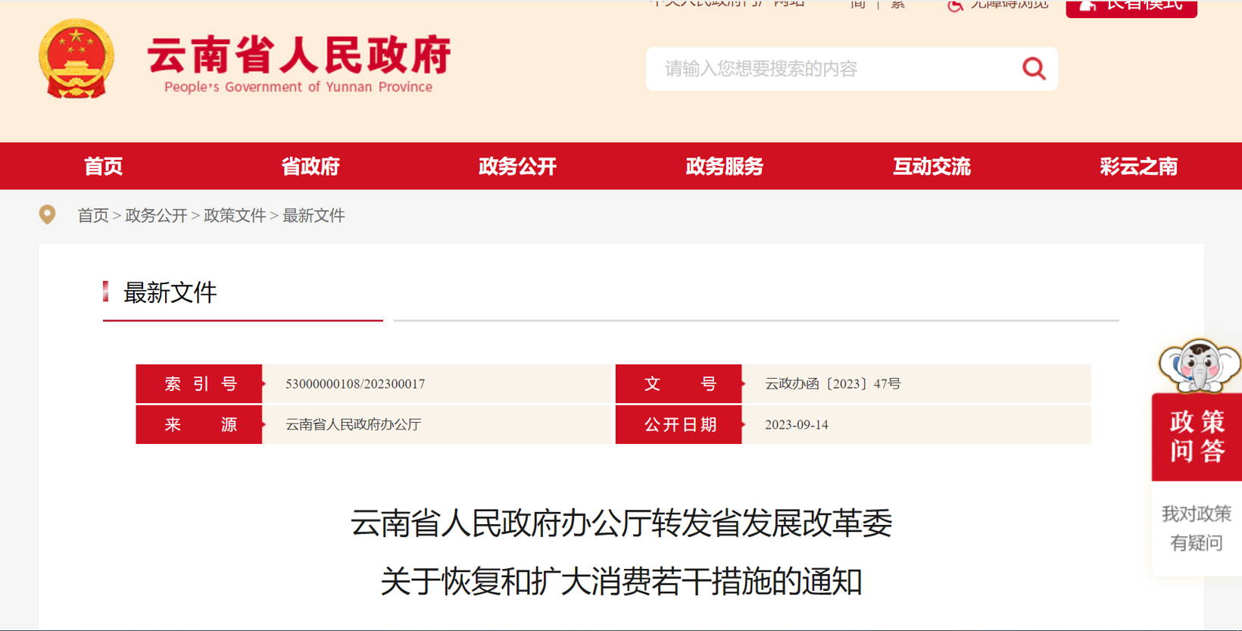Open the 首页 nav menu item
Screen dimensions: 1242x631
[103, 167]
